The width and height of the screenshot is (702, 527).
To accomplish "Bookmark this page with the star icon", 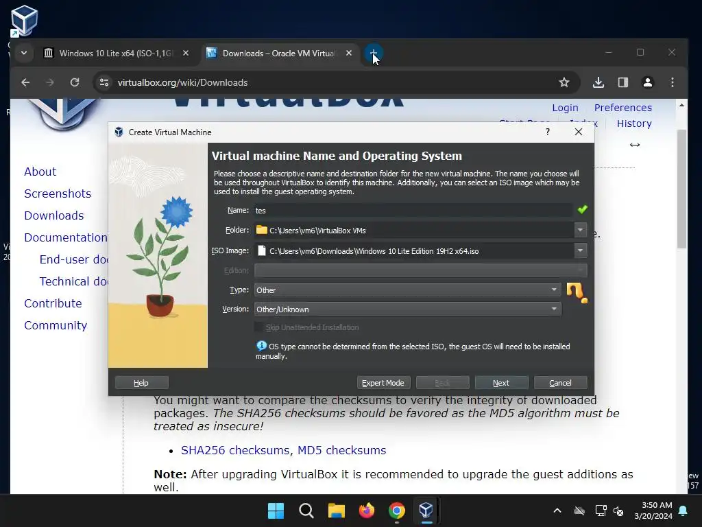I will (564, 82).
